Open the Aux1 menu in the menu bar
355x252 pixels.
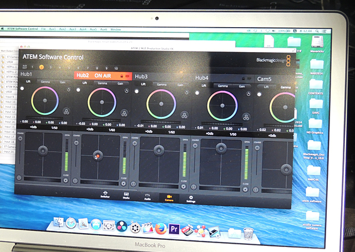[52, 29]
